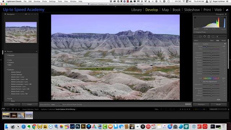Collapse the Curve preset group
This screenshot has height=130, width=231.
tap(7, 99)
